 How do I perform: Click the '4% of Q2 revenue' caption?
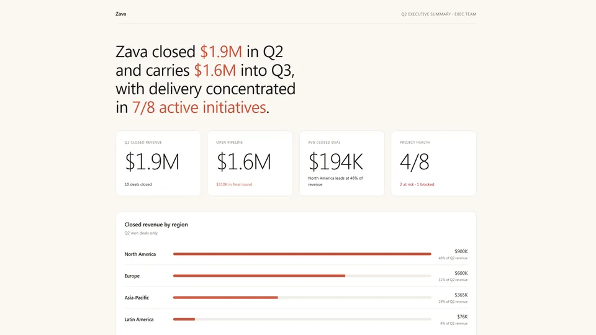(x=454, y=323)
